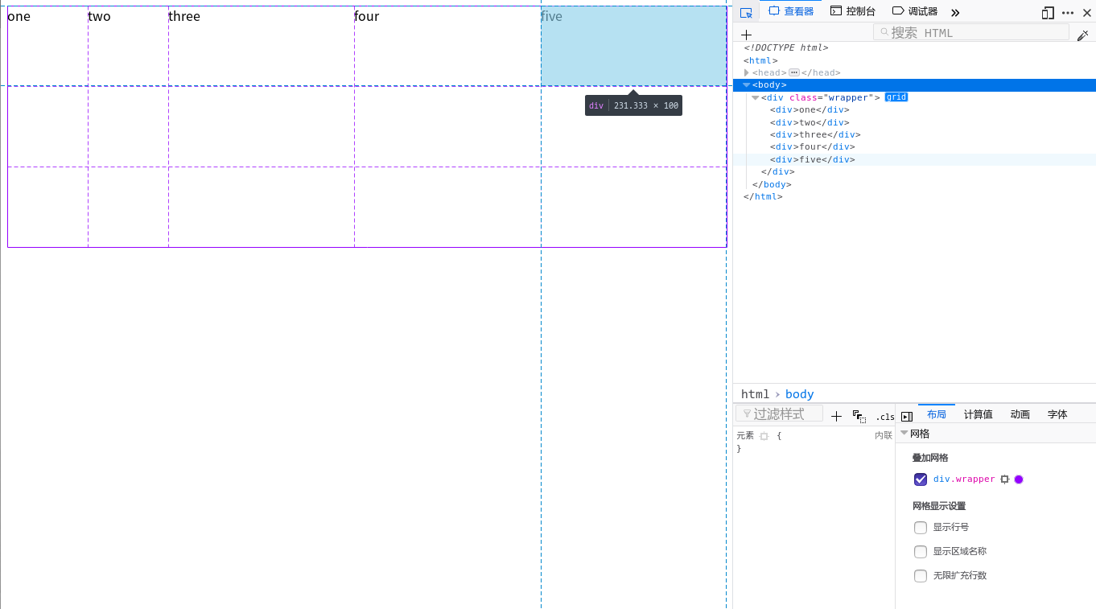Click the body breadcrumb

[800, 394]
